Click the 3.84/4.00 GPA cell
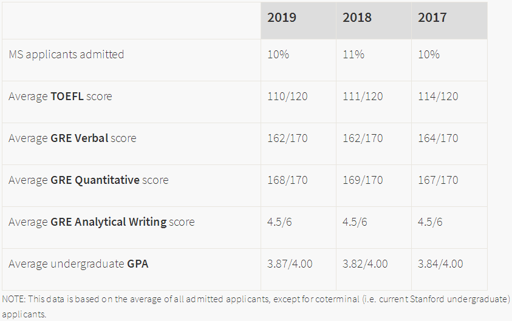This screenshot has width=512, height=321. tap(440, 264)
